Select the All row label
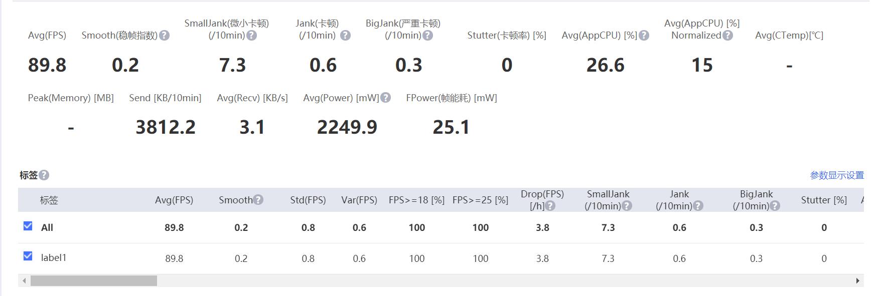The image size is (880, 296). [48, 227]
